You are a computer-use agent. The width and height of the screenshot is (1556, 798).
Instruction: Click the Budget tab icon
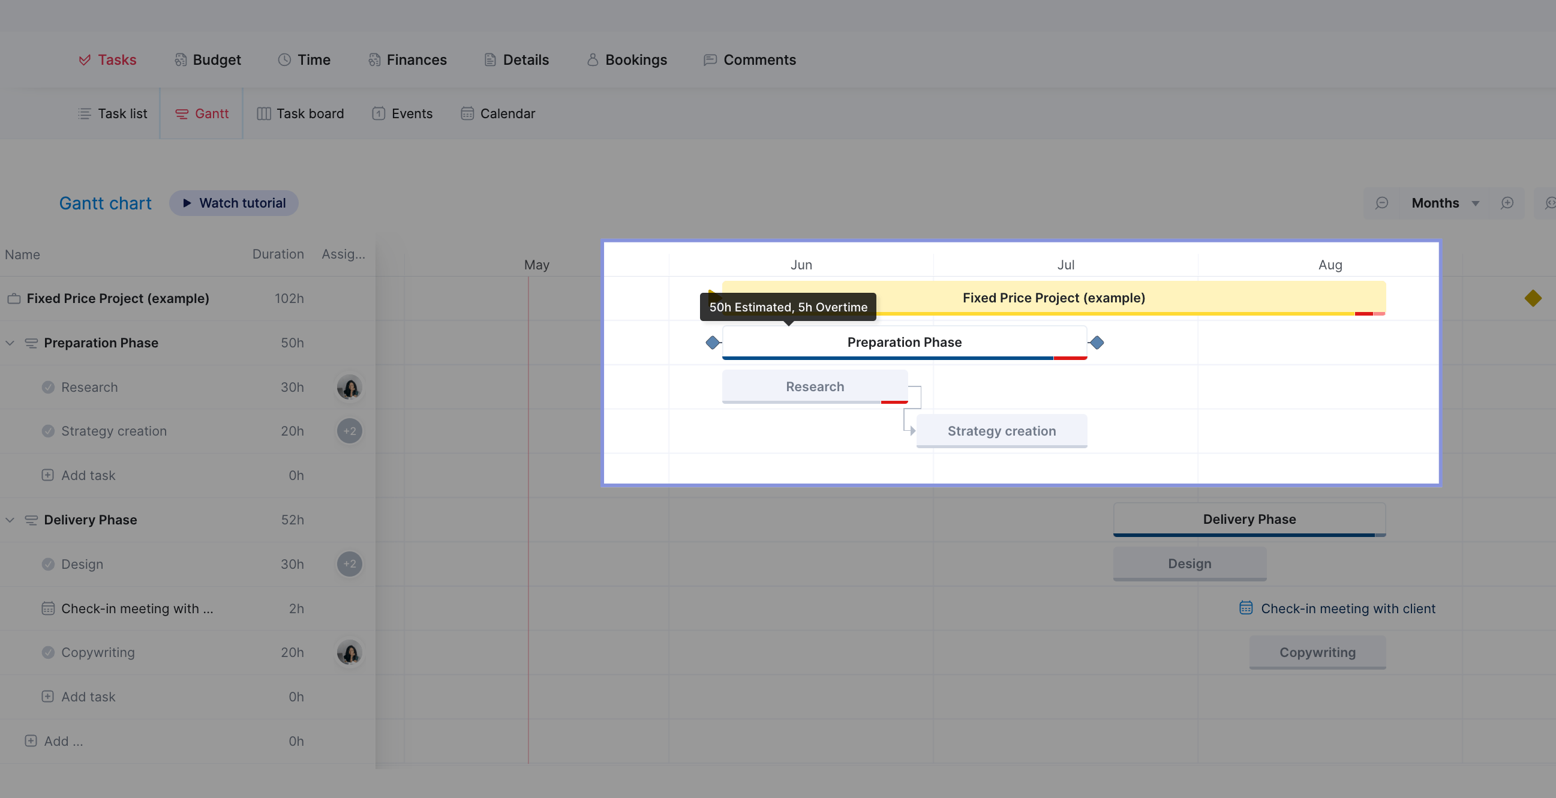pos(180,60)
